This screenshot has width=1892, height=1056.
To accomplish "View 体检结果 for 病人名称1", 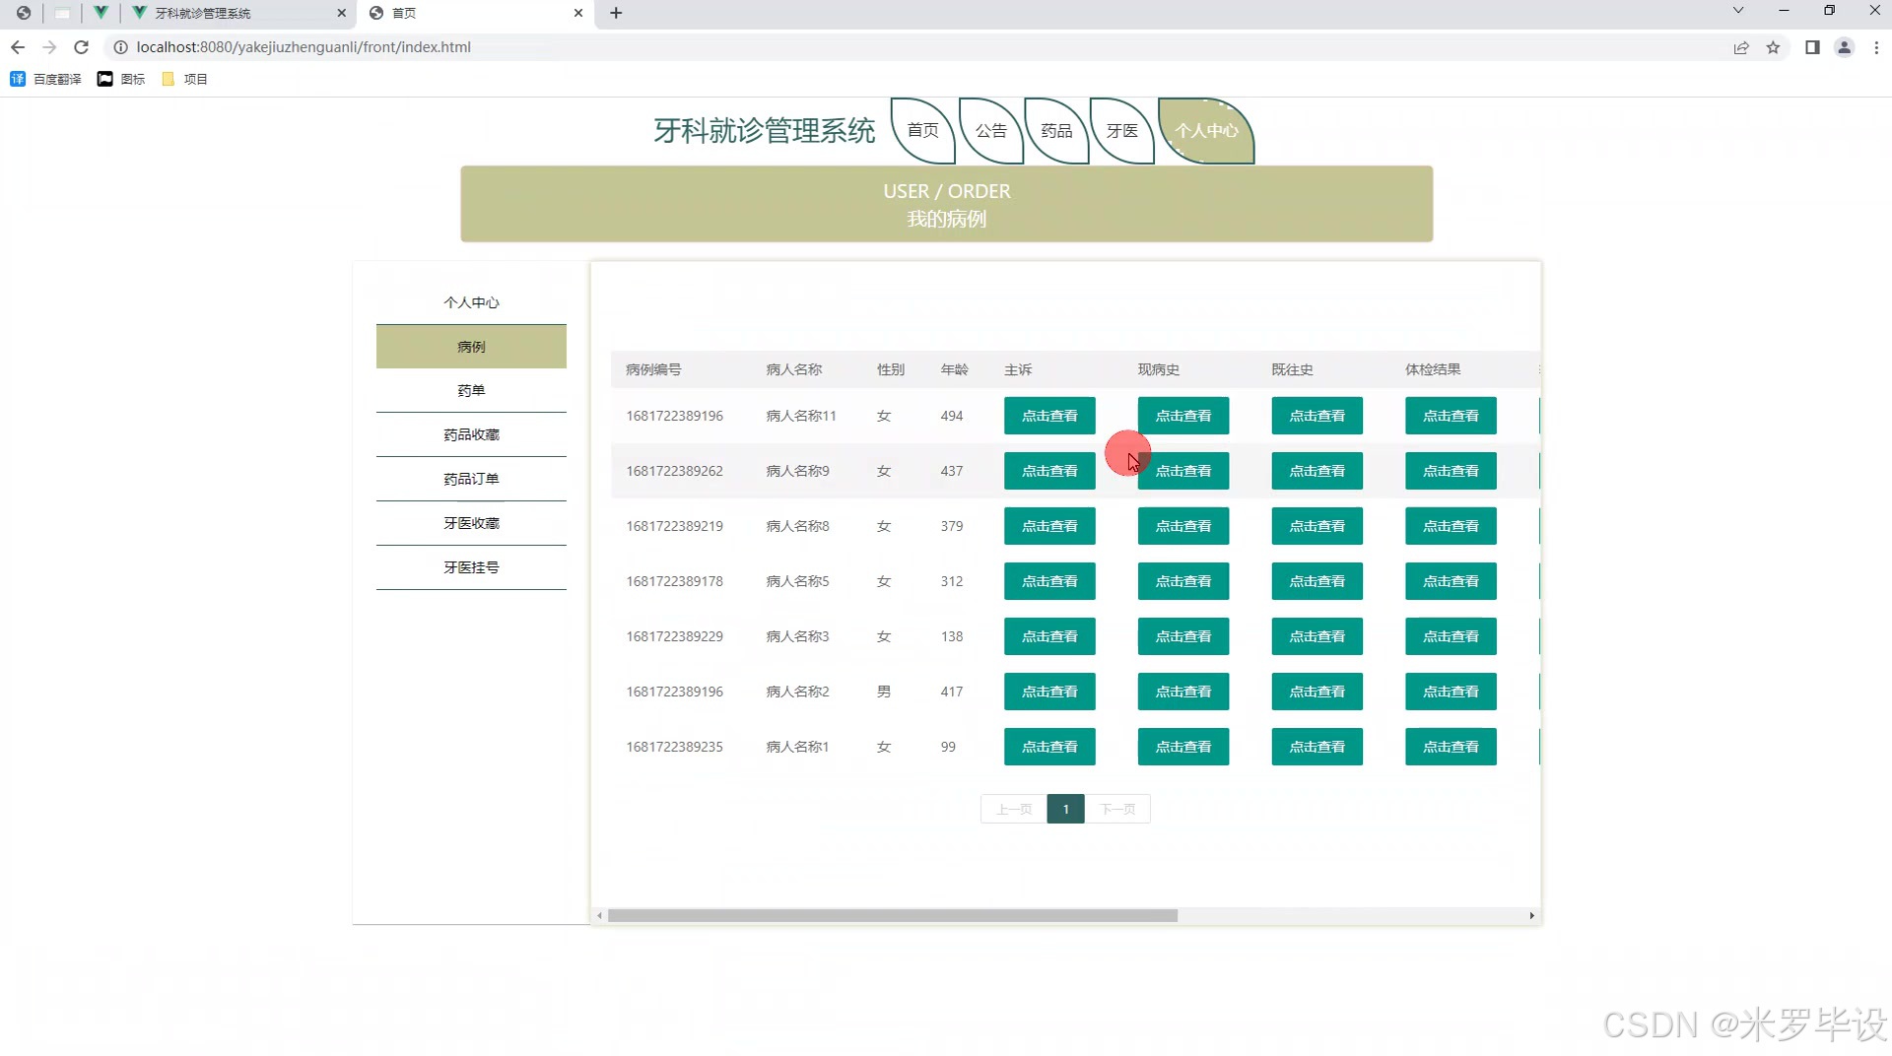I will 1451,747.
